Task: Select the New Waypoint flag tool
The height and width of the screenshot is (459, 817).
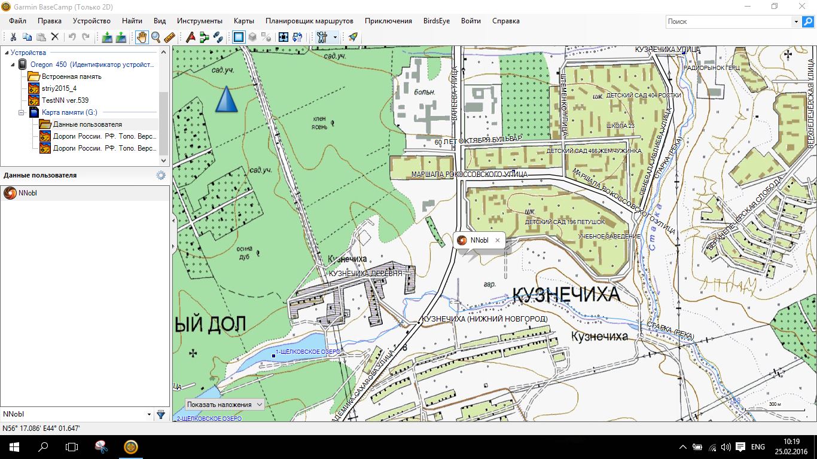Action: point(191,37)
